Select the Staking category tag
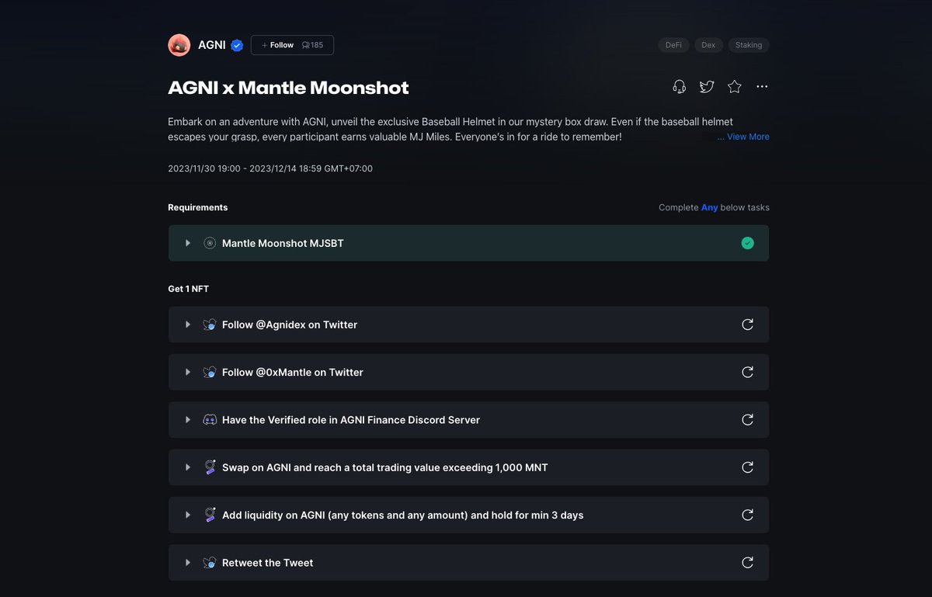The image size is (932, 597). 749,45
